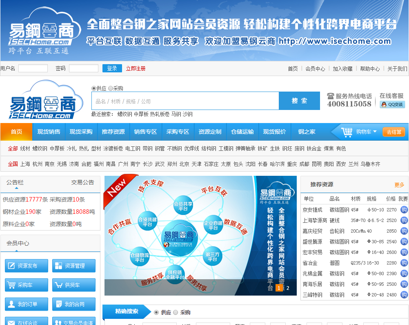Filter region by 乌鲁木齐

pyautogui.click(x=370, y=164)
